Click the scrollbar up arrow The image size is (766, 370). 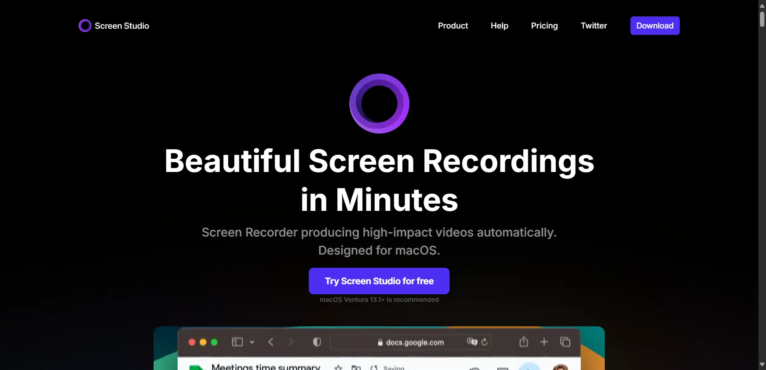coord(761,5)
